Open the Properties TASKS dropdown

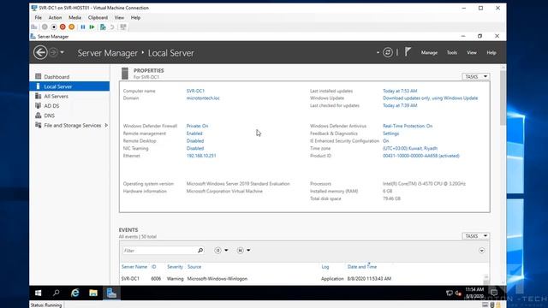(476, 76)
